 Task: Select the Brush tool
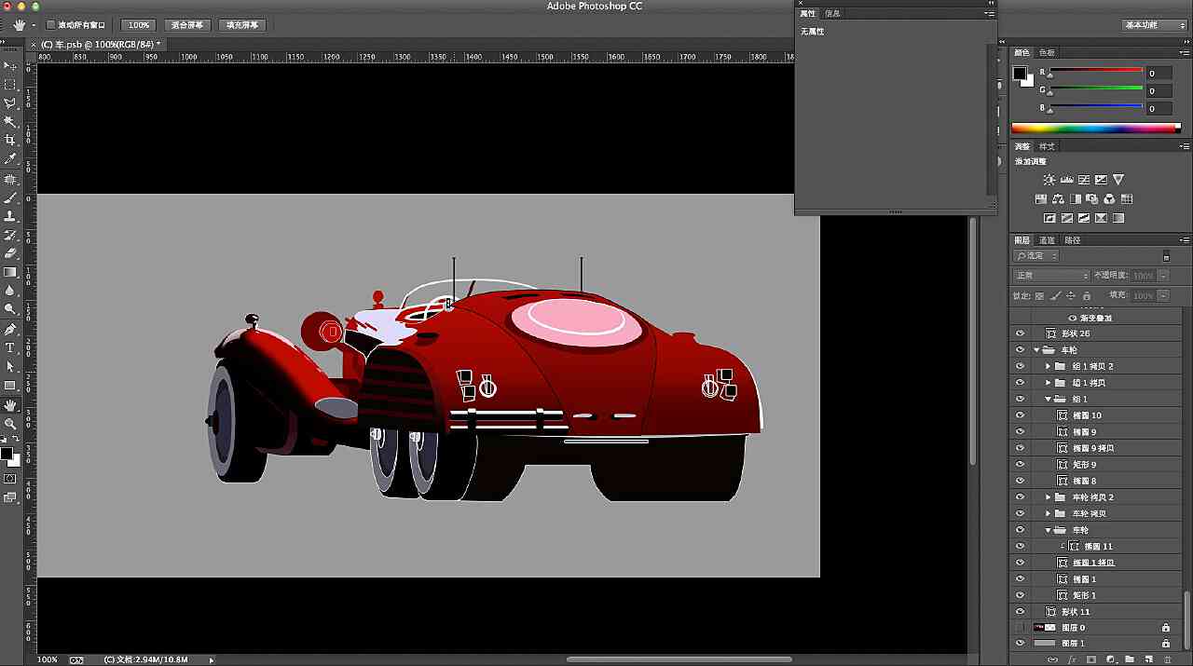(10, 197)
